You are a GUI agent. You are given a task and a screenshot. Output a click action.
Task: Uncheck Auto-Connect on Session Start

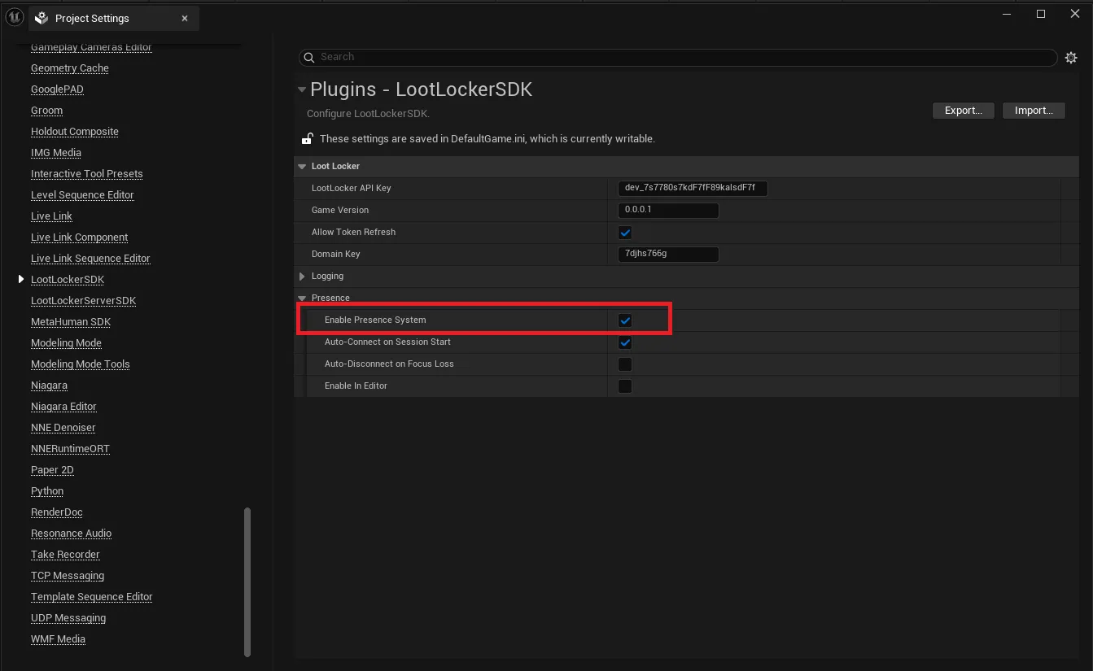tap(625, 342)
